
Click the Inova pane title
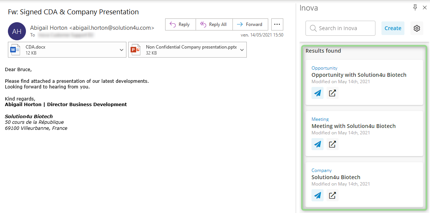(x=308, y=8)
